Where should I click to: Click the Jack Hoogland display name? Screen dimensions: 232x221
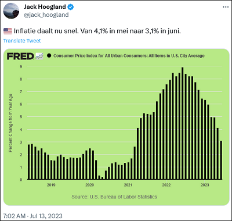45,7
